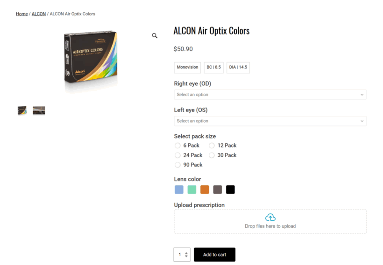This screenshot has width=383, height=265.
Task: Choose the 90 Pack size
Action: tap(177, 165)
